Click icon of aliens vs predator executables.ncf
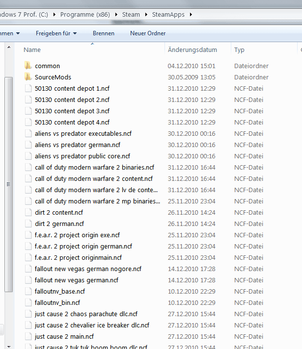The height and width of the screenshot is (349, 302). coord(28,133)
